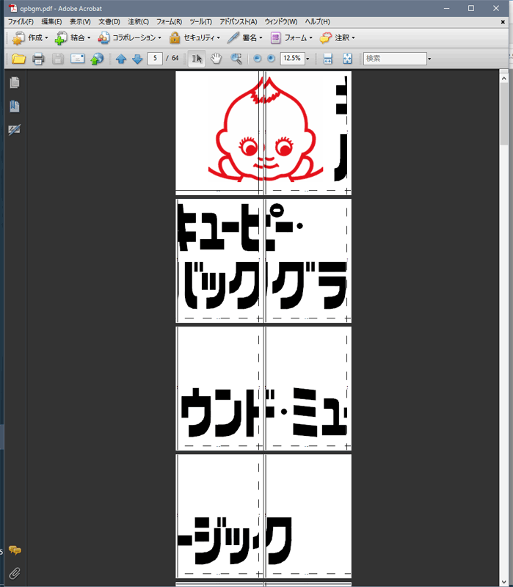The width and height of the screenshot is (513, 587).
Task: Click the page showing キューピー text
Action: (x=263, y=260)
